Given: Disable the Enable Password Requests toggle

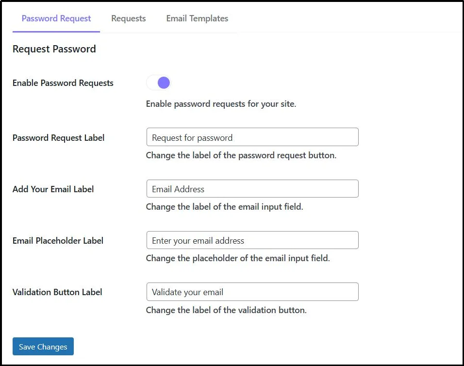Looking at the screenshot, I should (x=159, y=82).
